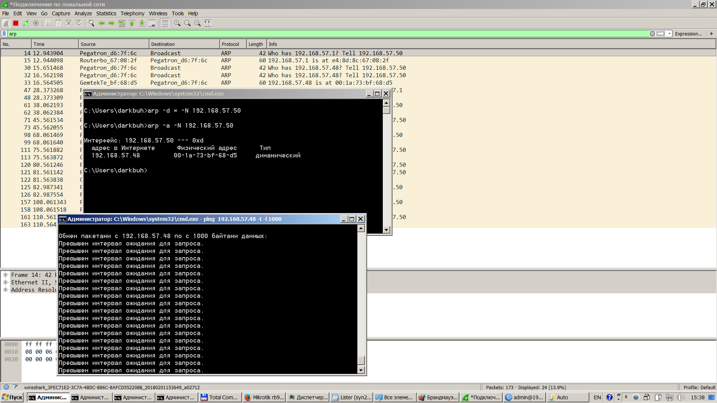Image resolution: width=717 pixels, height=403 pixels.
Task: Open the Statistics menu
Action: click(106, 13)
